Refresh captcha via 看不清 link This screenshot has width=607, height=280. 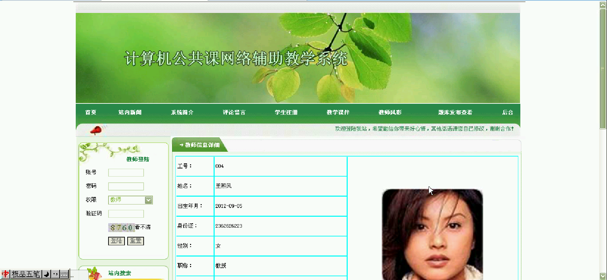pos(143,227)
